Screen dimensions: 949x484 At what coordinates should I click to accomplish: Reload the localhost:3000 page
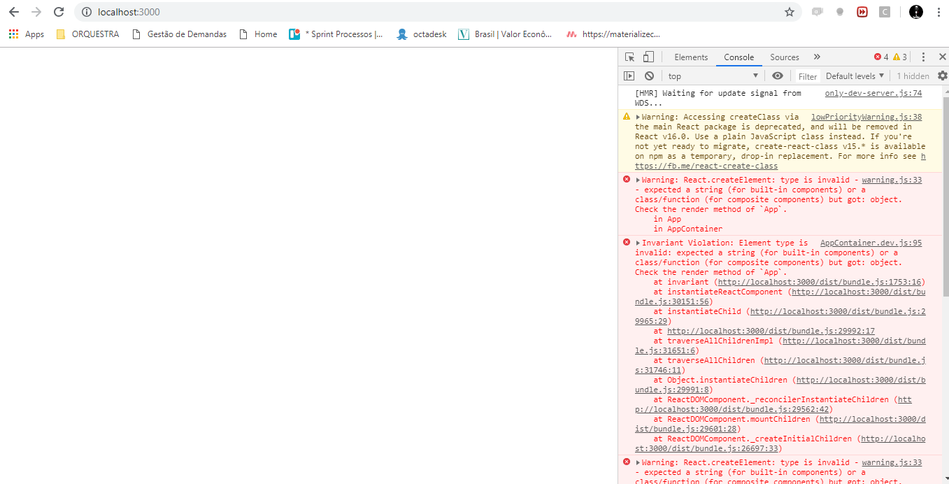pyautogui.click(x=58, y=11)
